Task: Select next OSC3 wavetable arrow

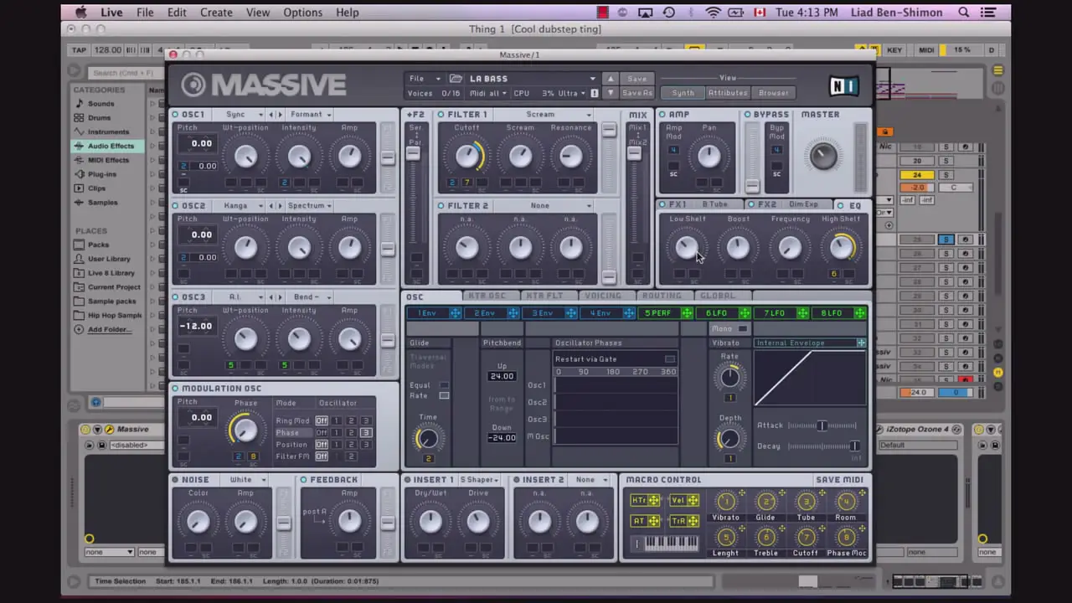Action: pyautogui.click(x=280, y=297)
